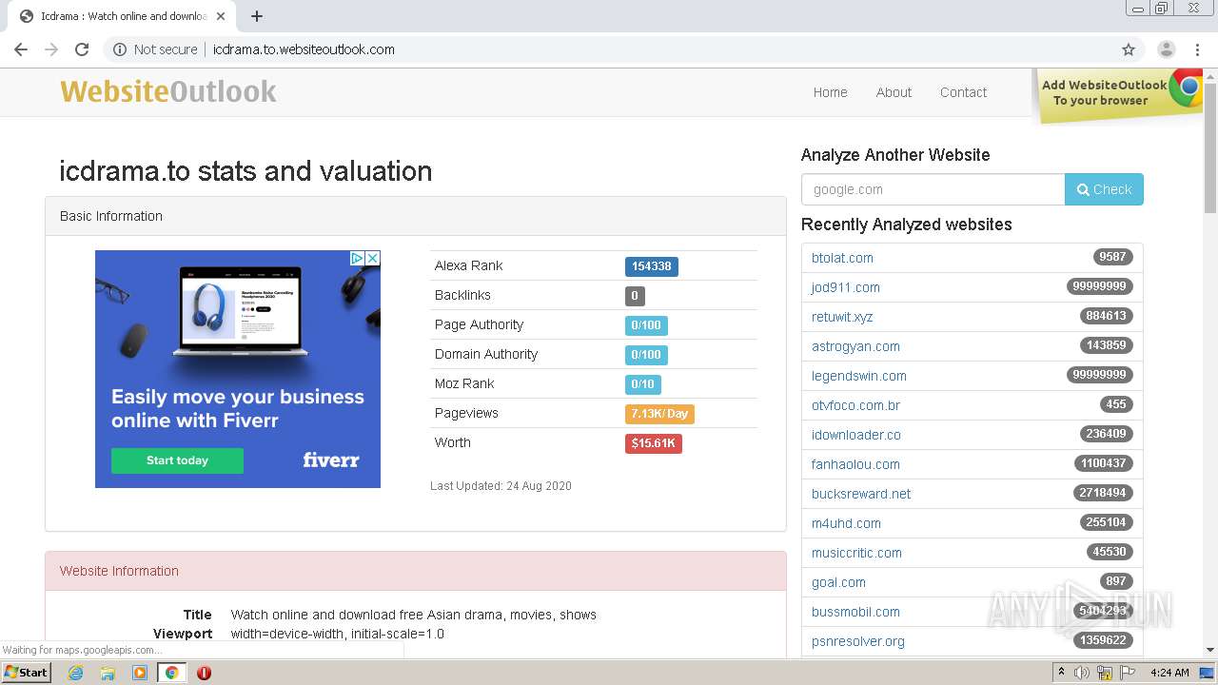
Task: Open the red Opera-style taskbar icon
Action: click(204, 673)
